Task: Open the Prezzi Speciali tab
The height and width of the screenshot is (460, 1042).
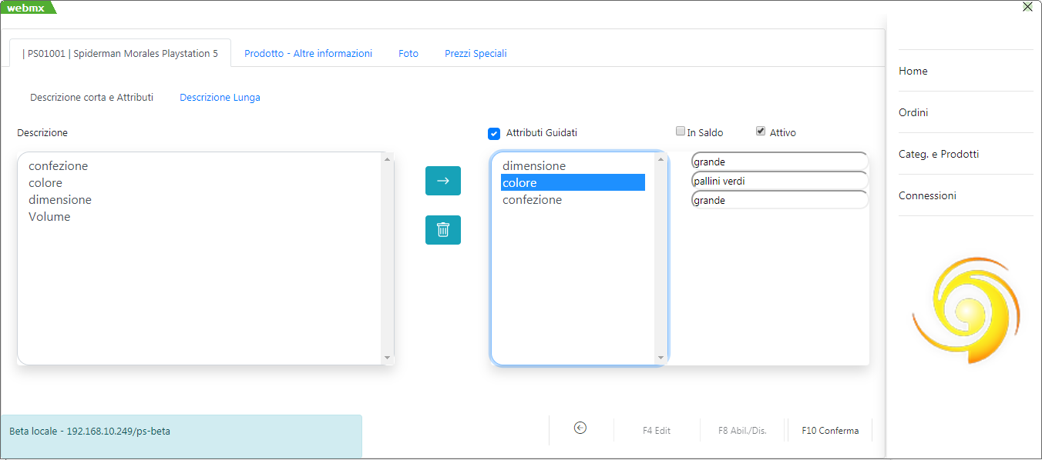Action: [x=476, y=54]
